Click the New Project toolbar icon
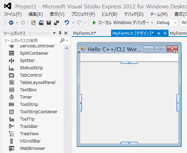The image size is (187, 153). tap(33, 23)
